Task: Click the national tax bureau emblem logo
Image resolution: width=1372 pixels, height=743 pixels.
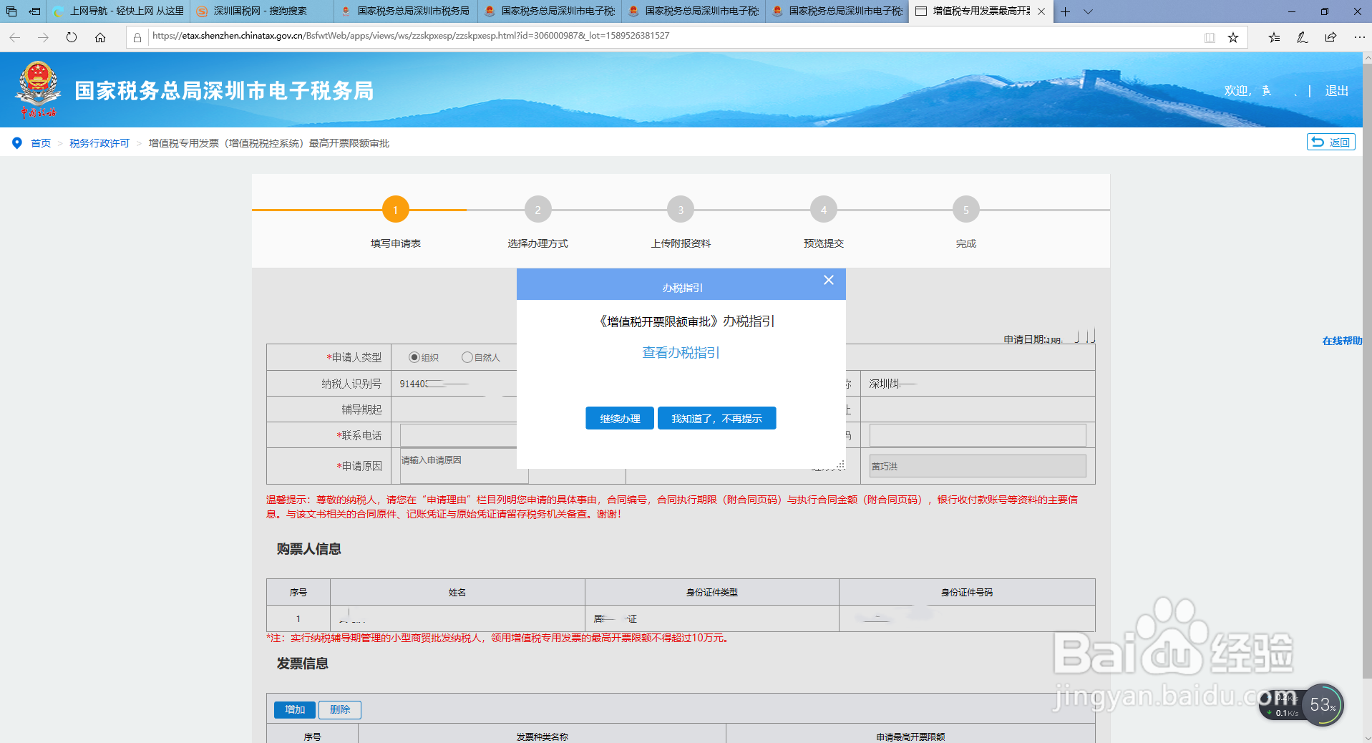Action: [x=37, y=88]
